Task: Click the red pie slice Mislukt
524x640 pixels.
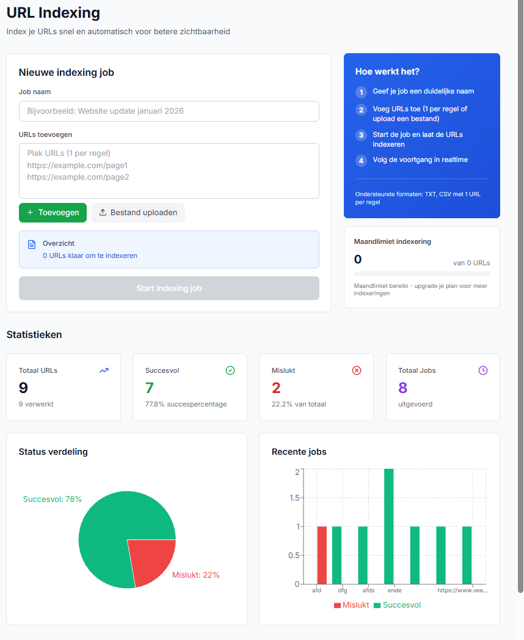Action: tap(153, 559)
